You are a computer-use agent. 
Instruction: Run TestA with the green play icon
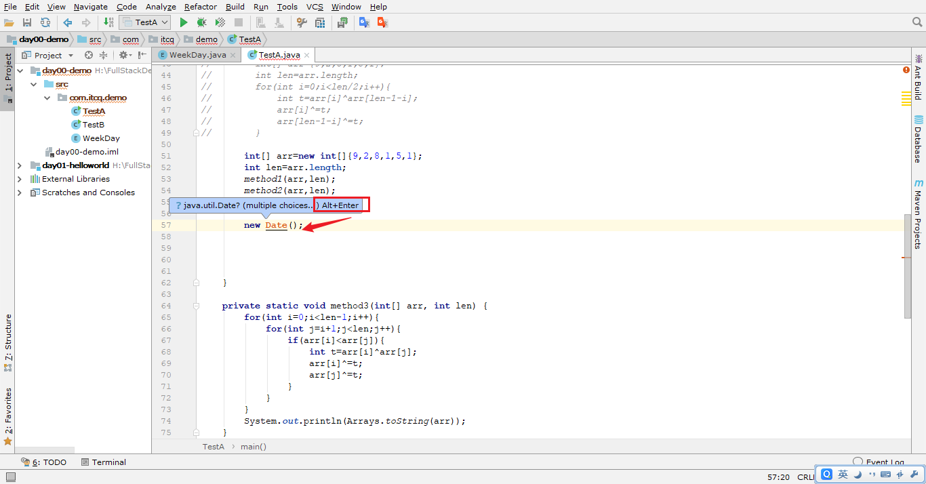tap(183, 22)
